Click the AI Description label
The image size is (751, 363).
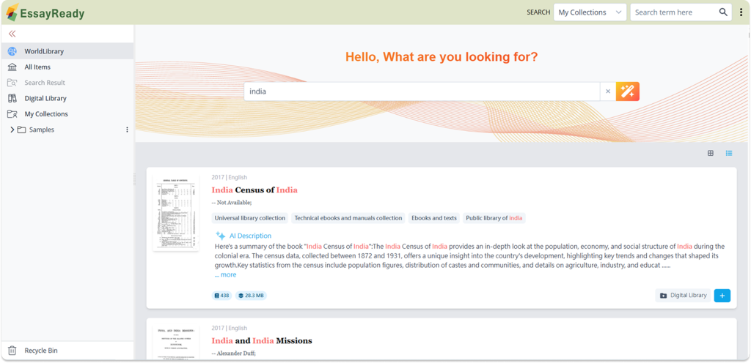pyautogui.click(x=250, y=236)
